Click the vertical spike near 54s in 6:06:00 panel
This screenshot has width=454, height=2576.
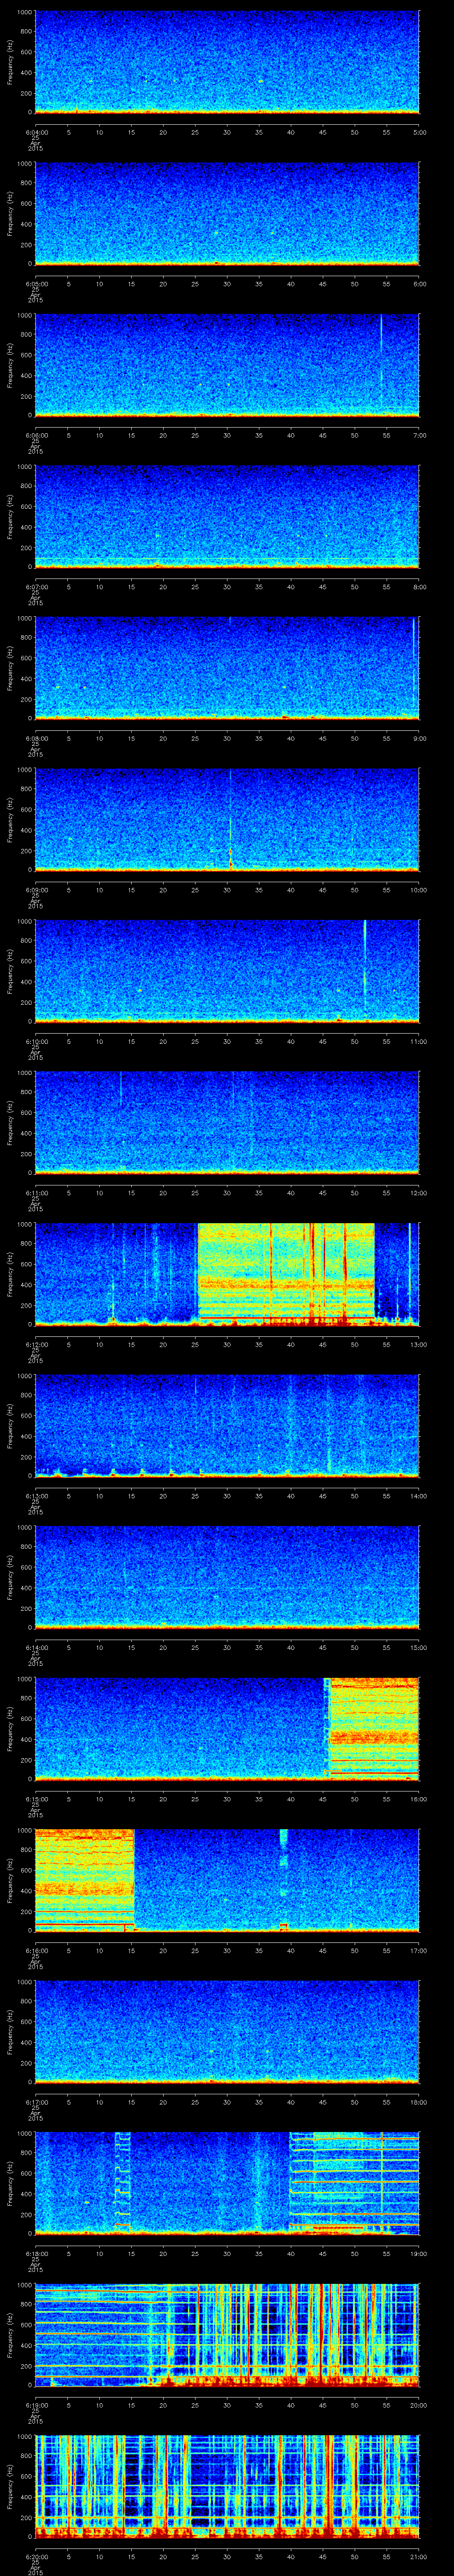click(x=381, y=364)
